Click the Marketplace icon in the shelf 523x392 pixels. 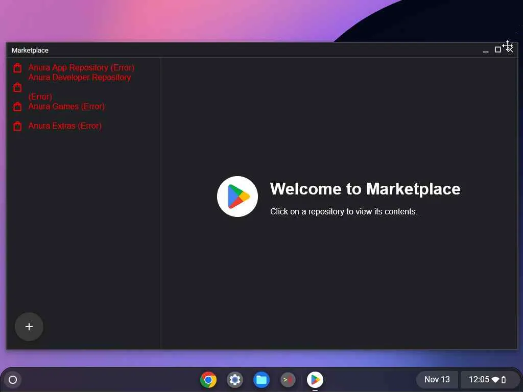(315, 380)
